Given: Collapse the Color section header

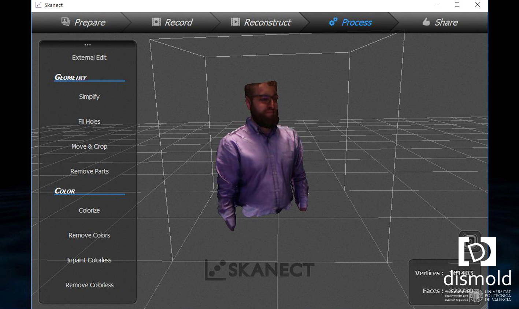Looking at the screenshot, I should click(65, 191).
